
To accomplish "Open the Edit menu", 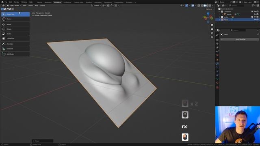I will point(11,2).
